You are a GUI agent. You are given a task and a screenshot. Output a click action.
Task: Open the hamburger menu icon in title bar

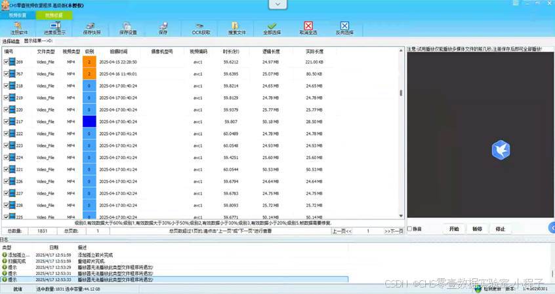516,3
